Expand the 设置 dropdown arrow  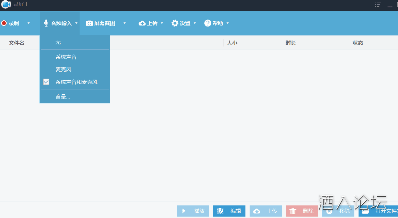point(195,23)
